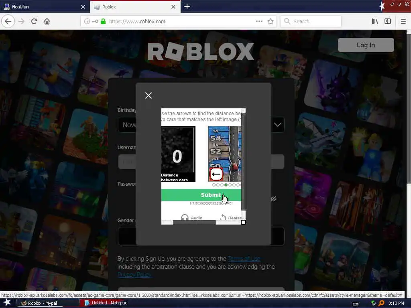Select the green fourth progress dot

pos(226,185)
